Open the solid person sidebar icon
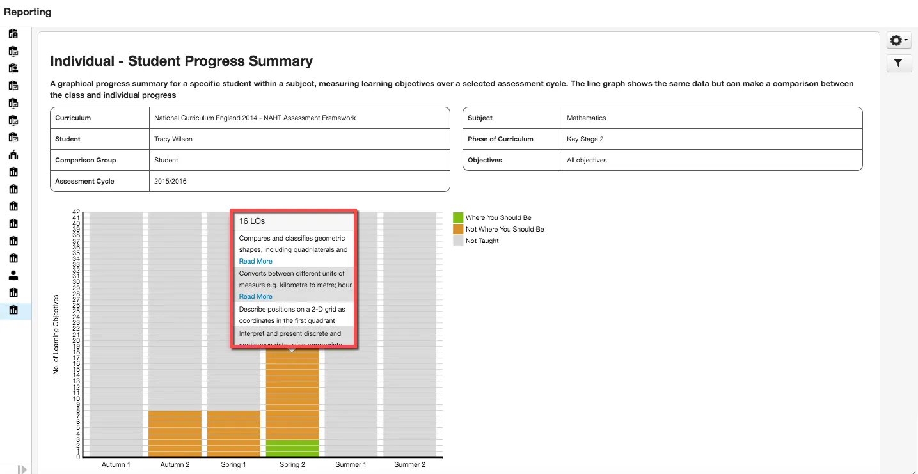 [x=13, y=276]
